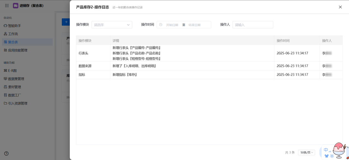The width and height of the screenshot is (349, 160).
Task: Open the 50条/页 page size dropdown
Action: [306, 152]
